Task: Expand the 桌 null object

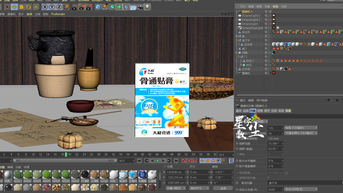Action: coord(237,36)
